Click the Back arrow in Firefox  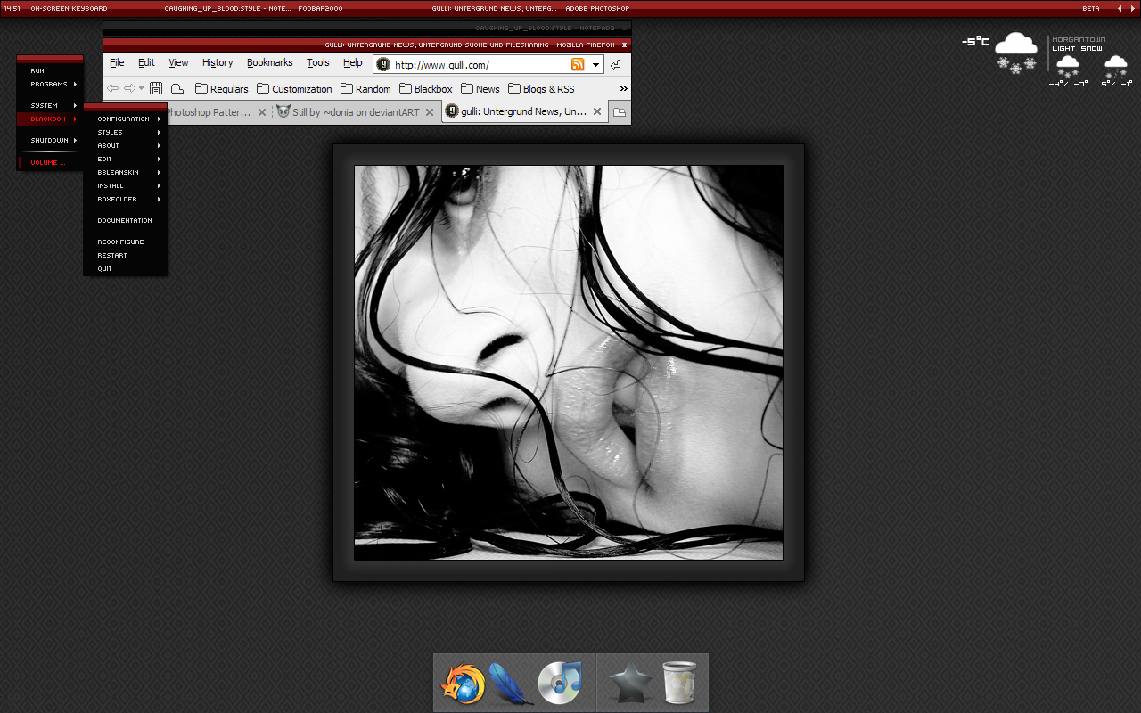[x=112, y=88]
